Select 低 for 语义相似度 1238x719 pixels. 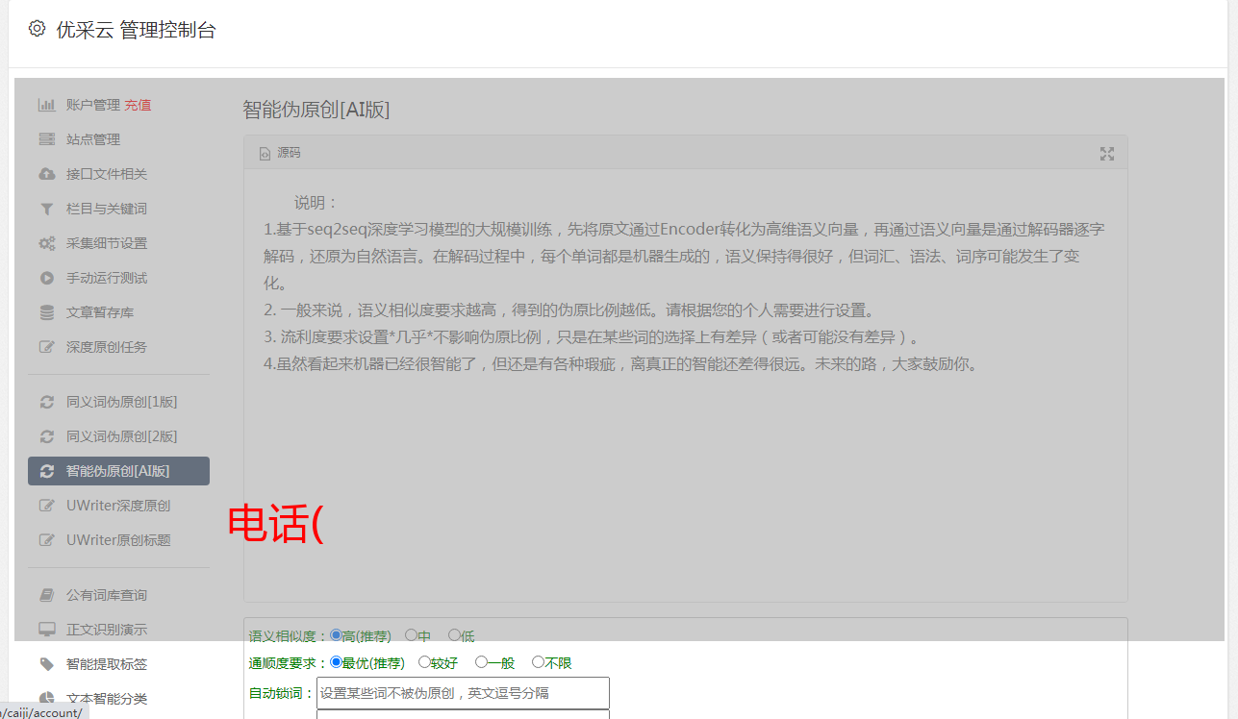[x=454, y=635]
